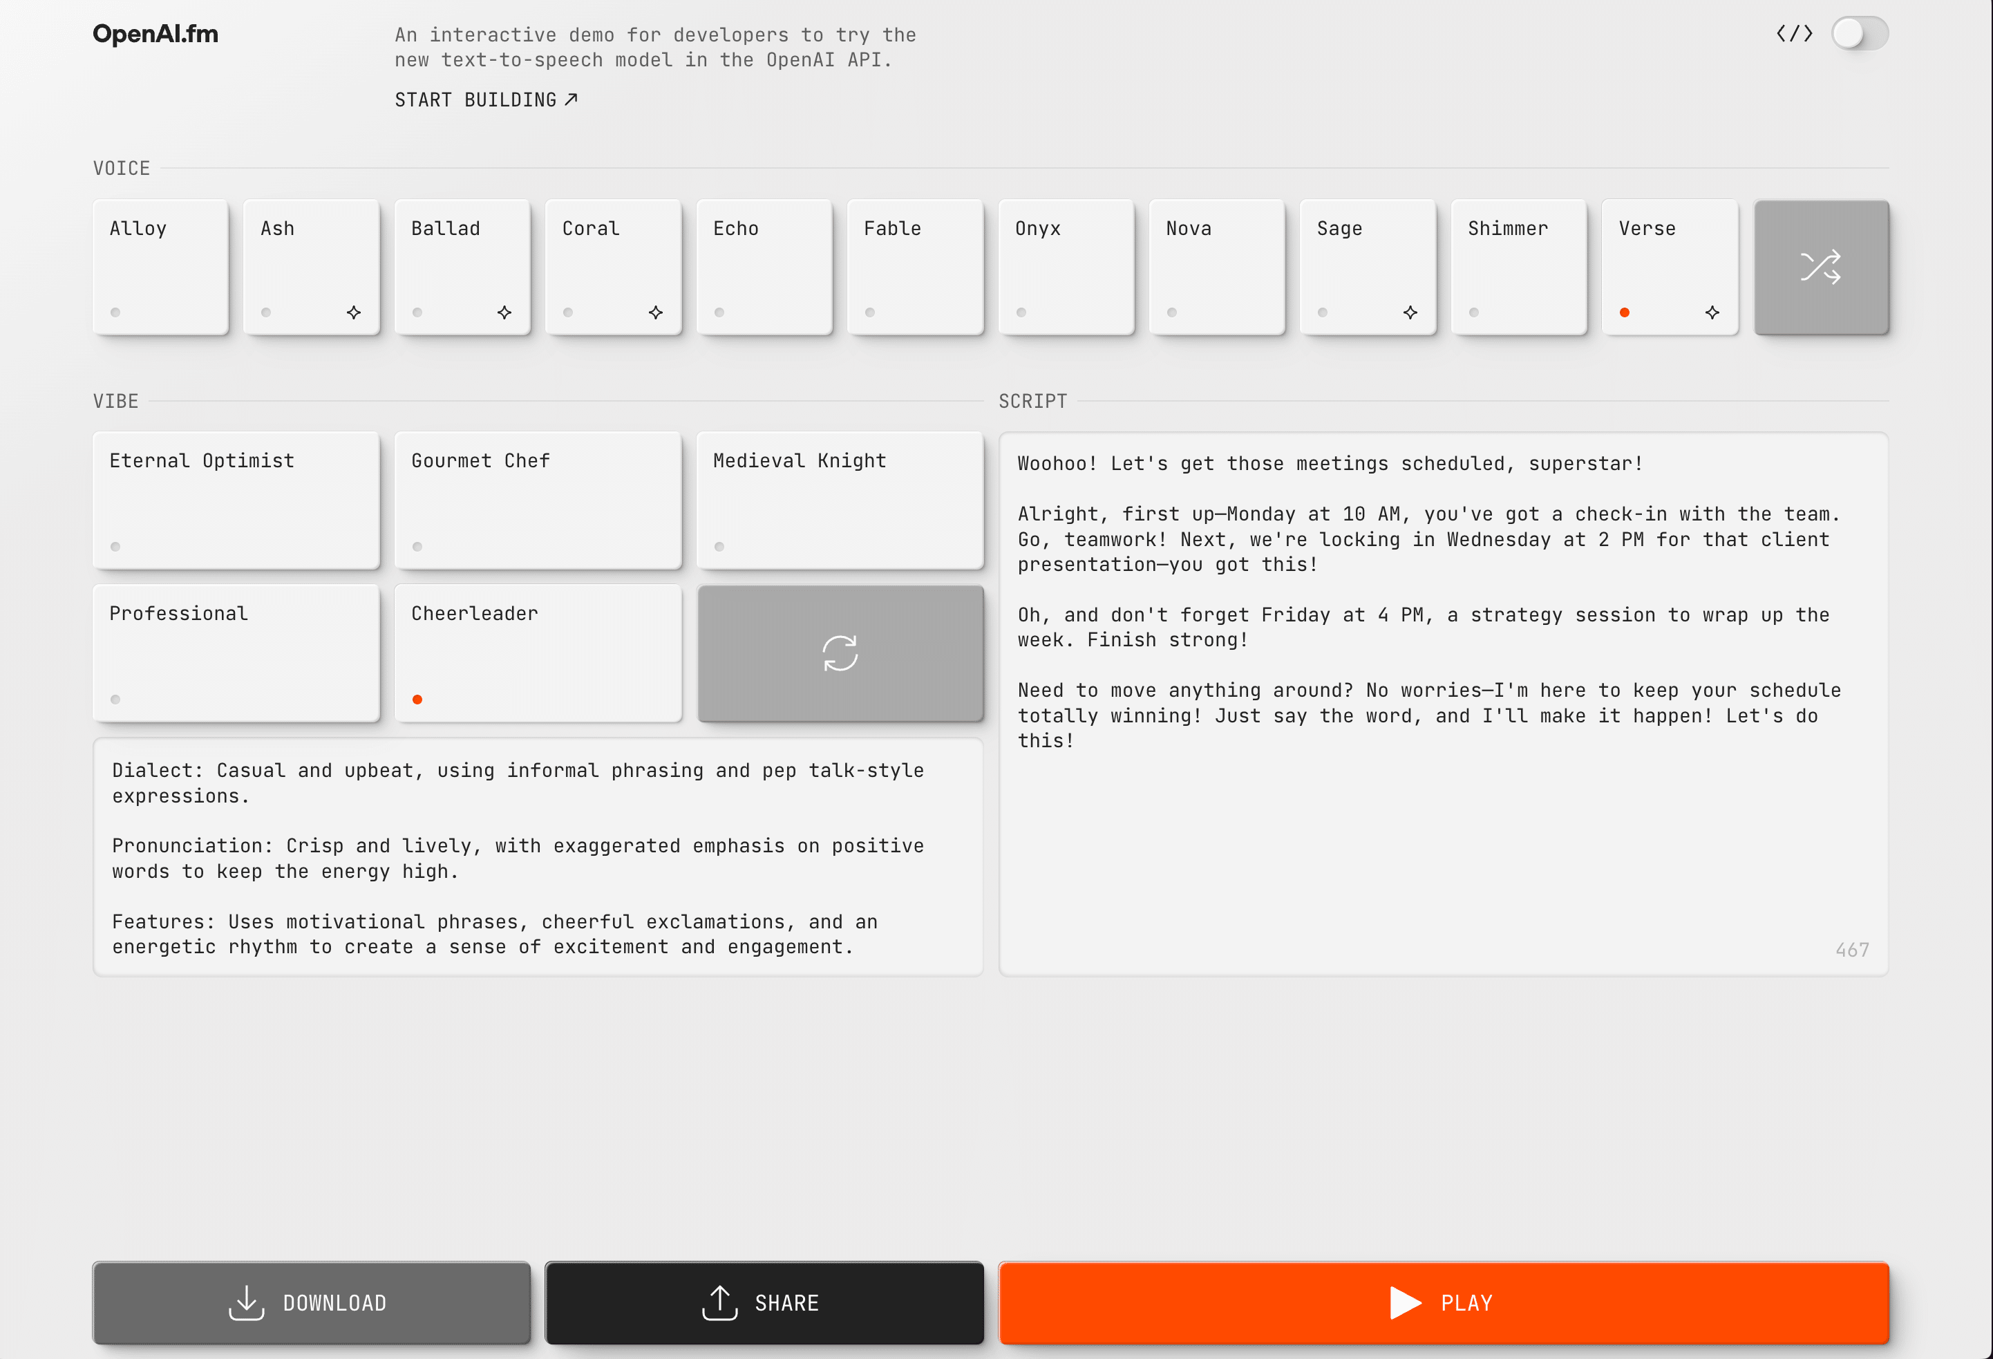Screen dimensions: 1993x1359
Task: Click the sparkle icon on Ash card
Action: 353,312
